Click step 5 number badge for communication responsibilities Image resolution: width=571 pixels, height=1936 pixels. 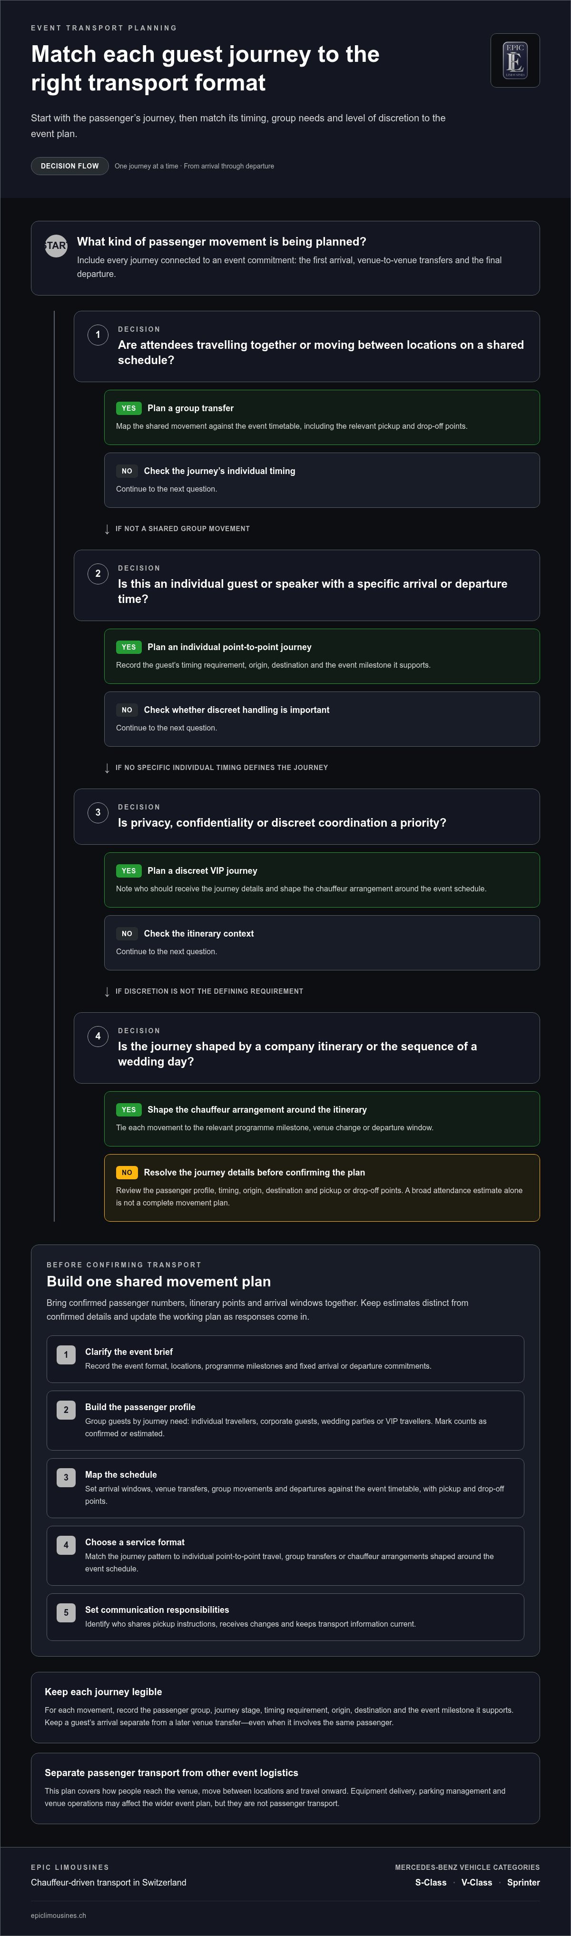(66, 1613)
